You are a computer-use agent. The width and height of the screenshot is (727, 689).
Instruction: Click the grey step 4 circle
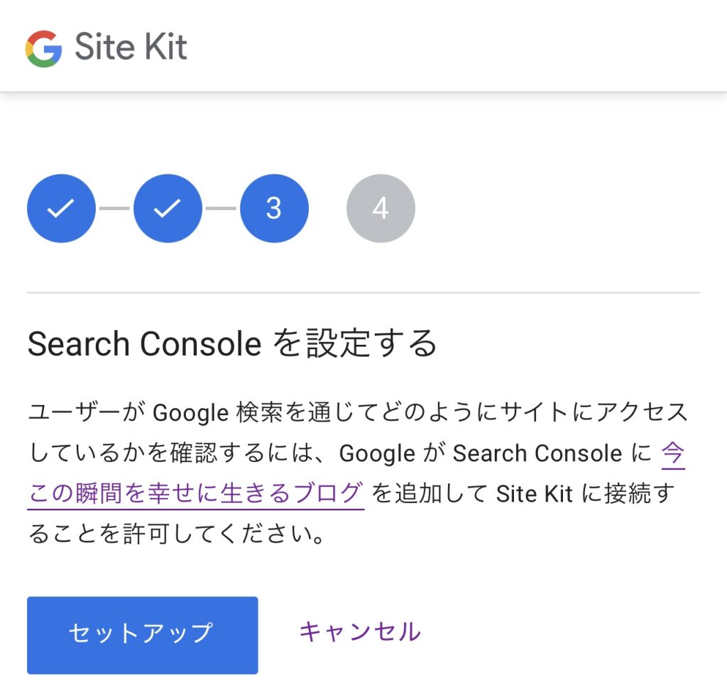[381, 209]
